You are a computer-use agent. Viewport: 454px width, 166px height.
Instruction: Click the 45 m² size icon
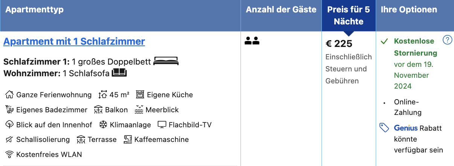point(103,95)
